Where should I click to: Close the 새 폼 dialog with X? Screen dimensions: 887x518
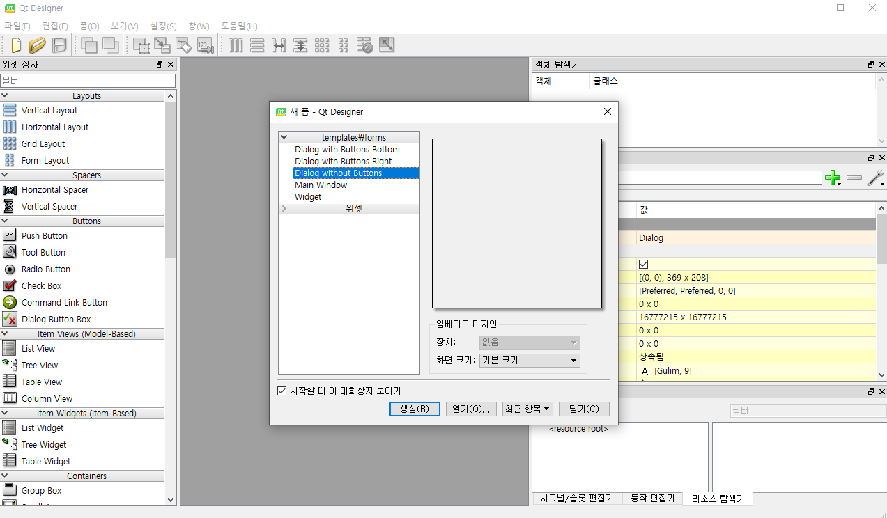click(608, 111)
